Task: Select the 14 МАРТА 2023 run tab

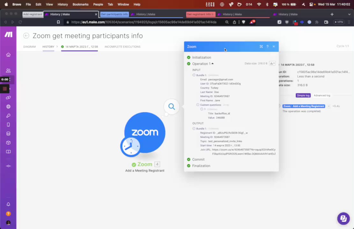Action: [79, 47]
